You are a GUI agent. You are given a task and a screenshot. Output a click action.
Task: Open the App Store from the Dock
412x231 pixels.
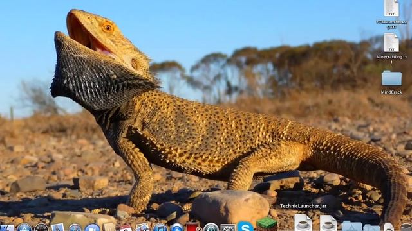[x=24, y=227]
